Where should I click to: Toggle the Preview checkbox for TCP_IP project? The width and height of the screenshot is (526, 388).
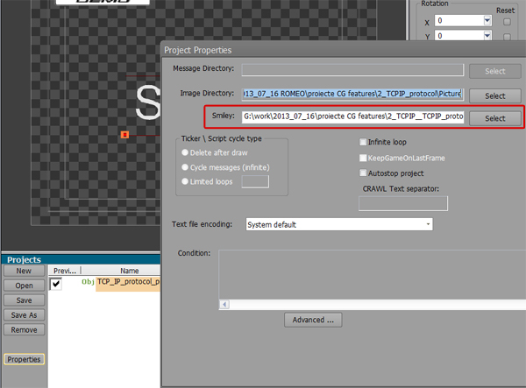(56, 284)
